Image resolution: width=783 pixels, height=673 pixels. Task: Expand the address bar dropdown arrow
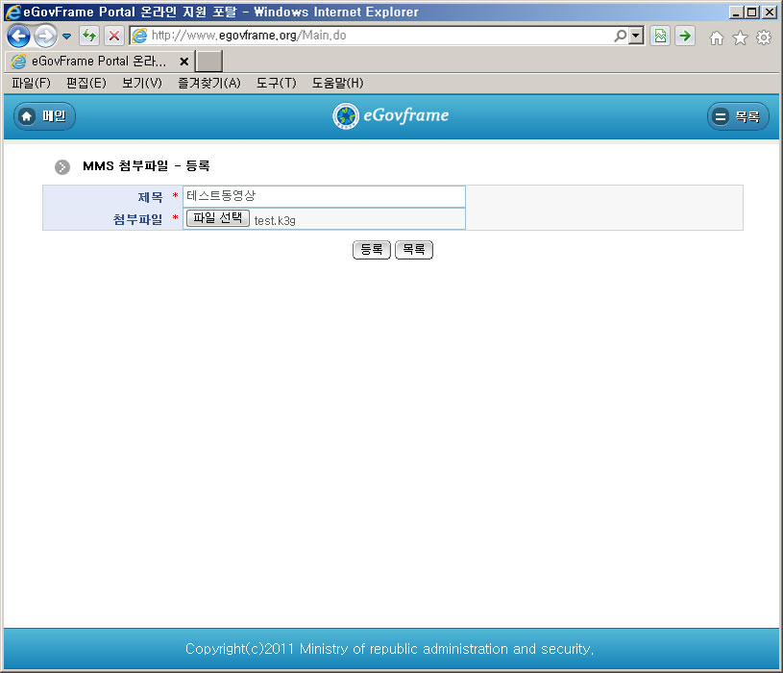636,37
